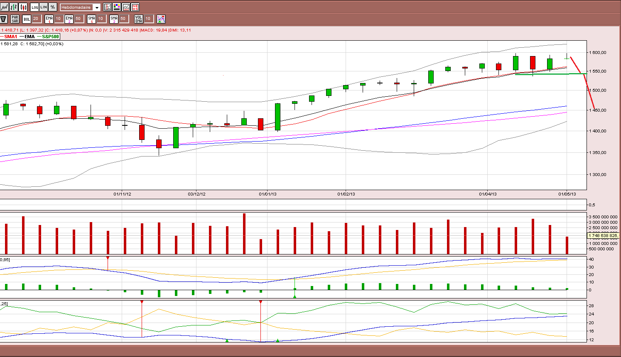The image size is (621, 357).
Task: Click the S&P500 legend label
Action: tap(51, 37)
